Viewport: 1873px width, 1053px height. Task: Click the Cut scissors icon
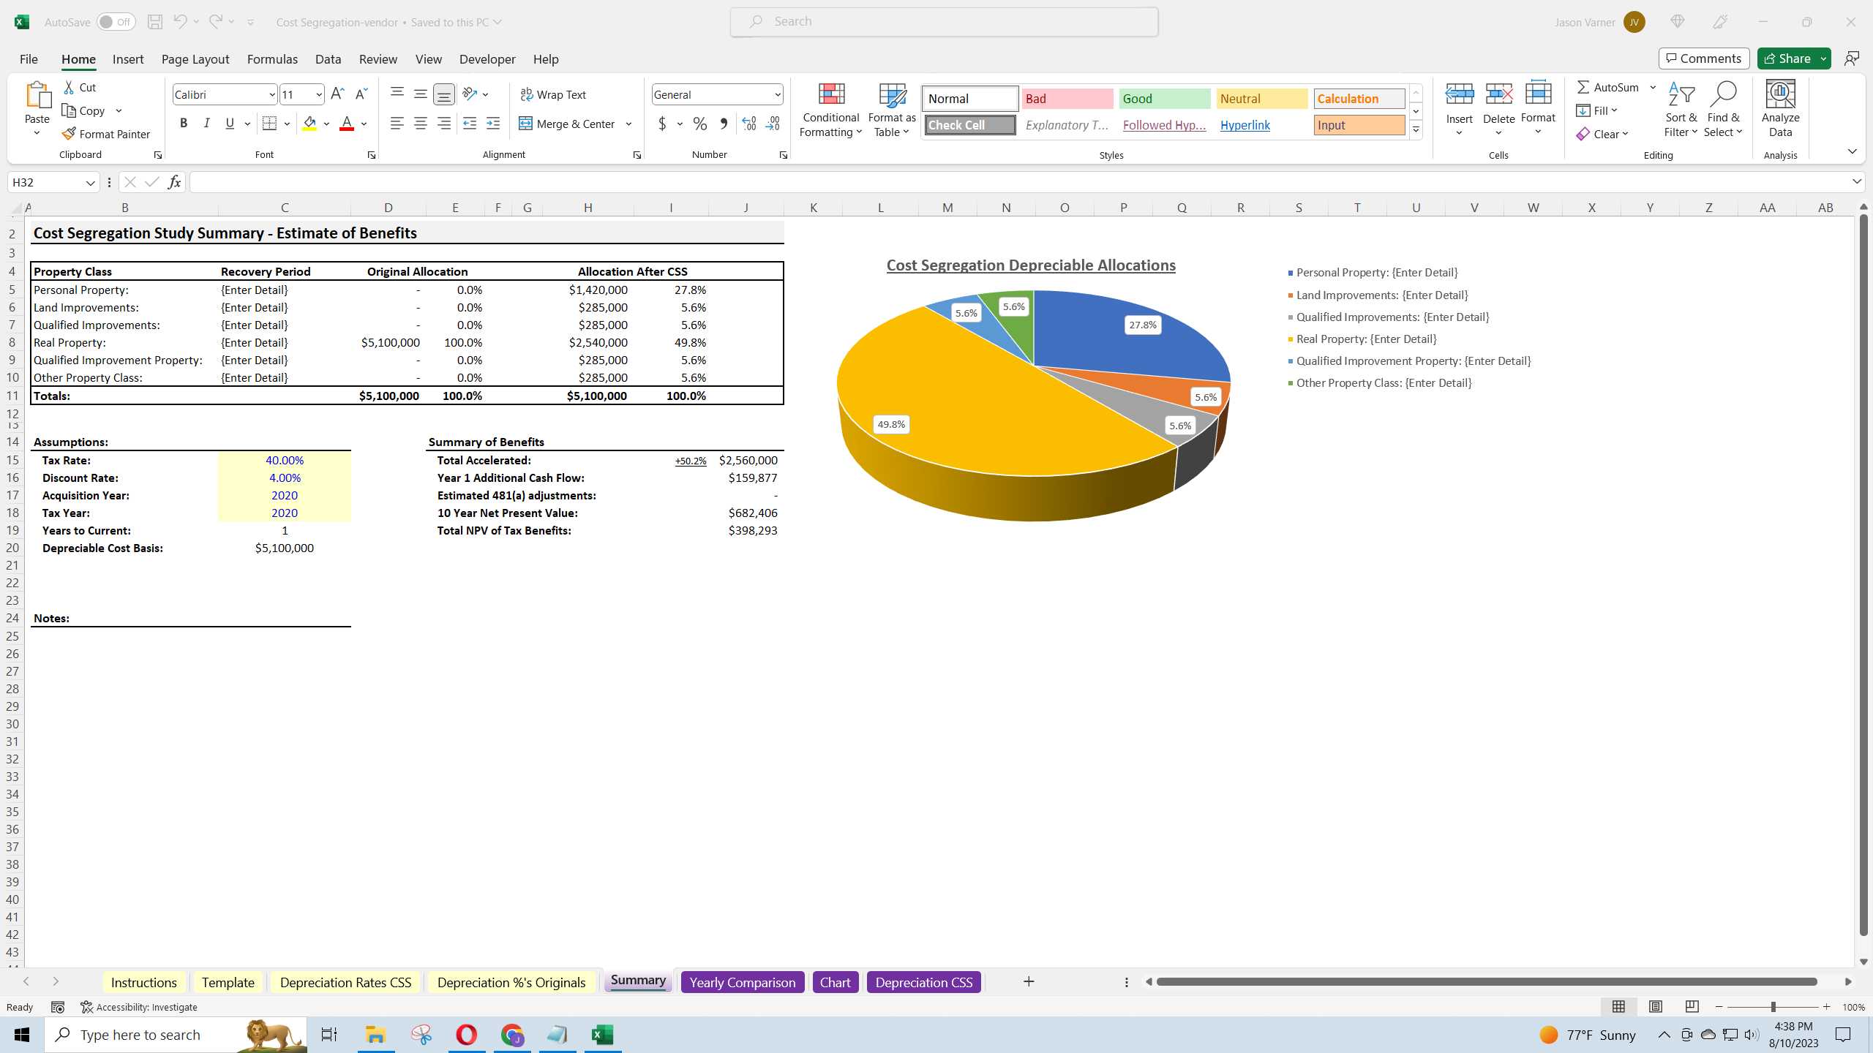tap(70, 87)
